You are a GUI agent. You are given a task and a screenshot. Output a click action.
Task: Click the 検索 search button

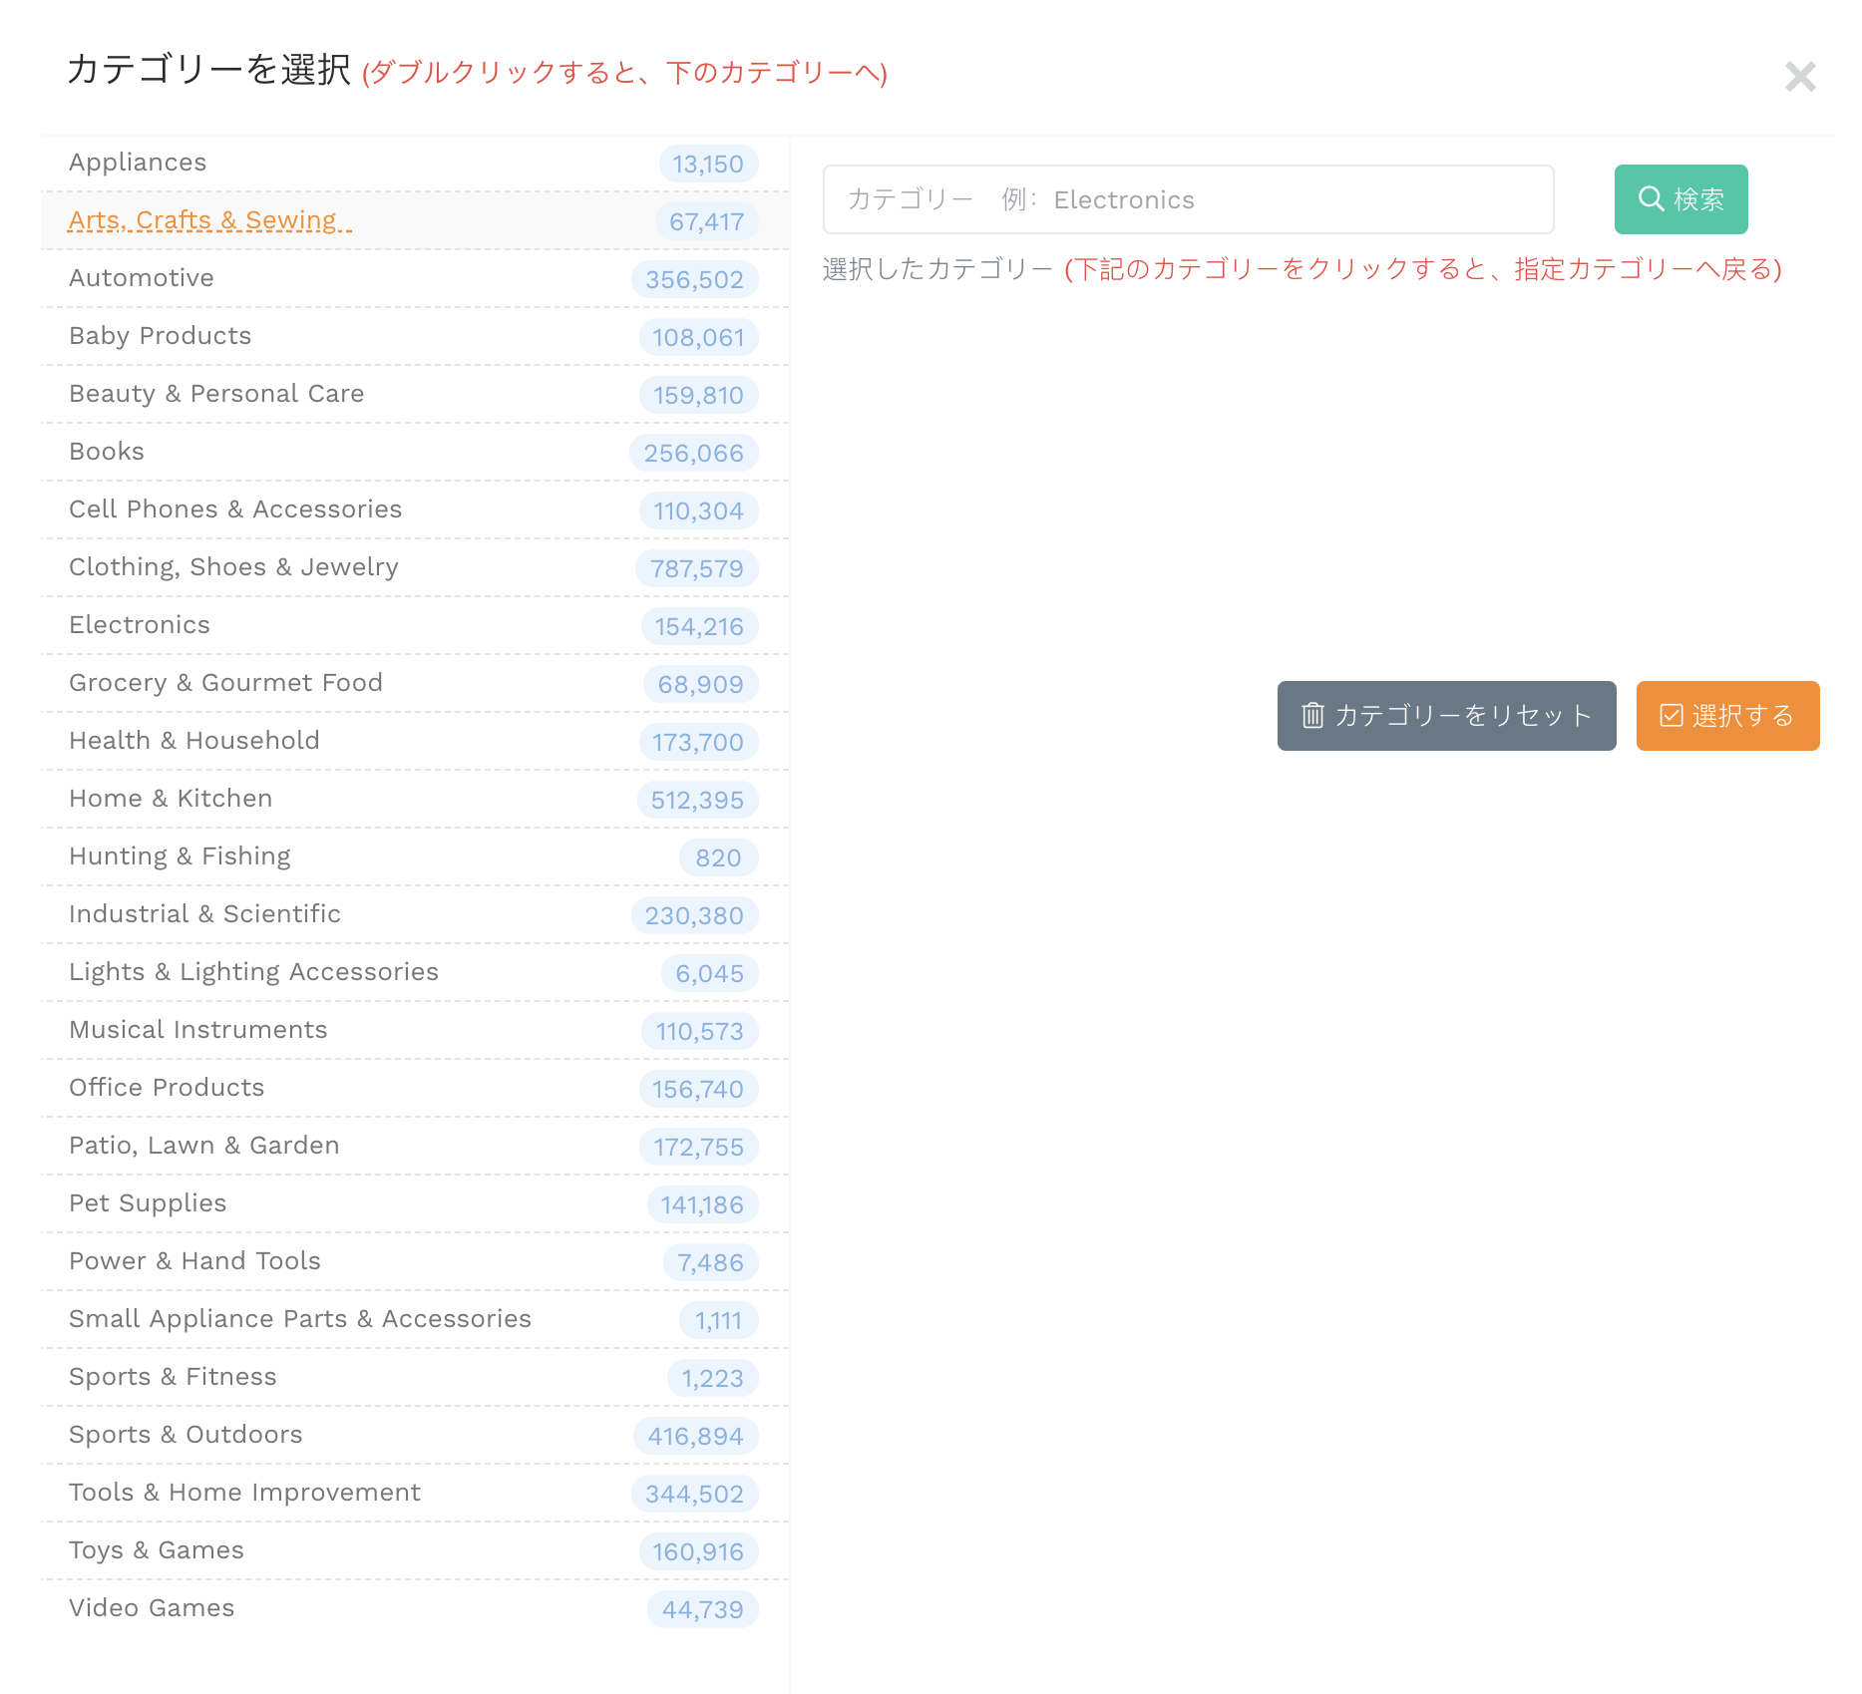(x=1680, y=199)
